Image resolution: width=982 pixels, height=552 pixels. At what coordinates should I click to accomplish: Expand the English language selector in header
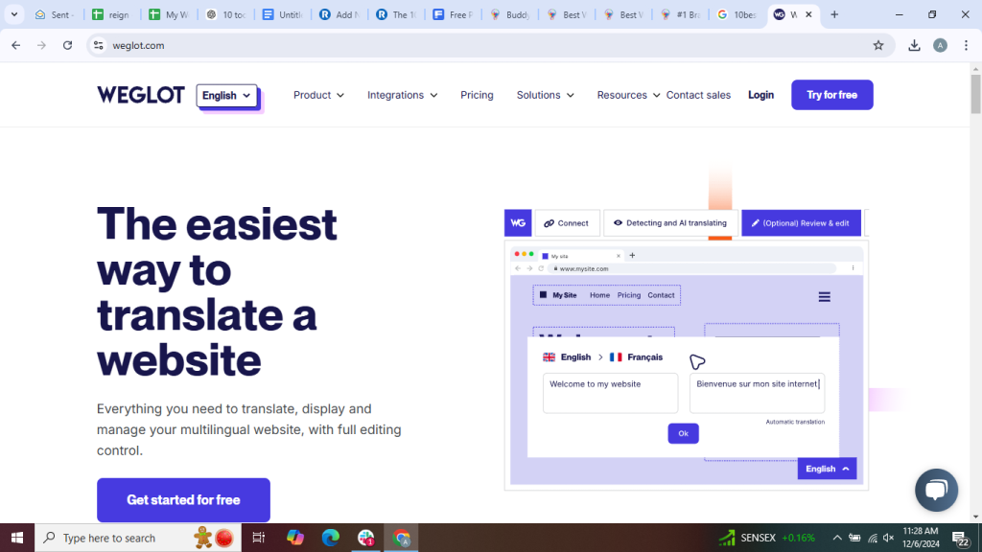coord(227,95)
